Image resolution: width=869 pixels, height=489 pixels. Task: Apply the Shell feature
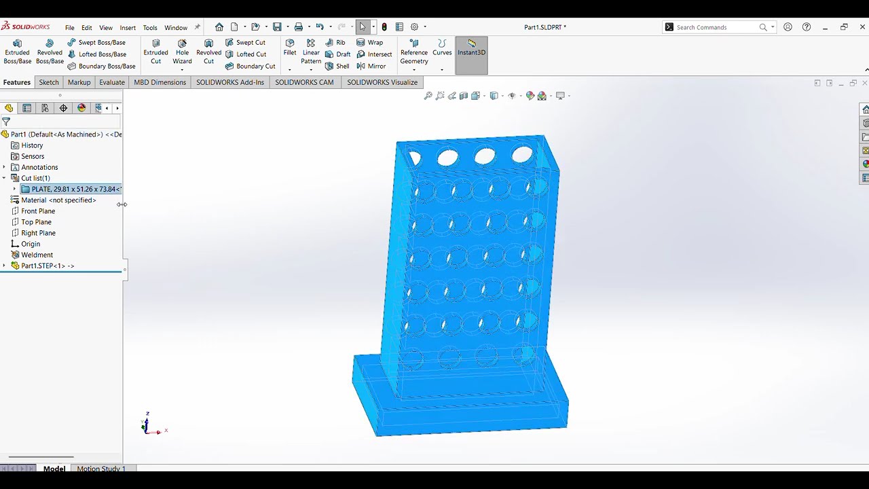click(x=337, y=66)
